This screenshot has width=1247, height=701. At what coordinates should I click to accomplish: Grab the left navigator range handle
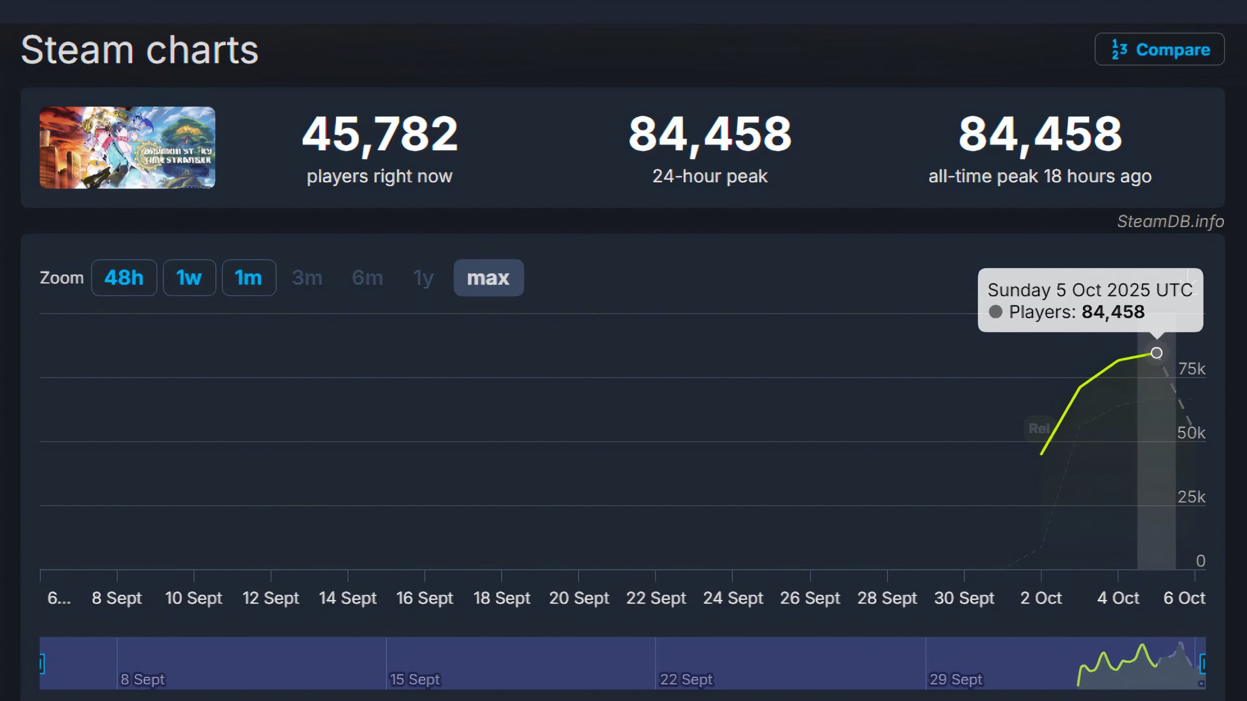point(42,664)
